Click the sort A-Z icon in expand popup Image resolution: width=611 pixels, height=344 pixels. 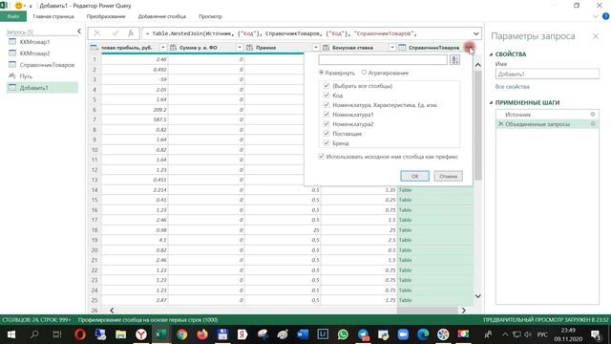pyautogui.click(x=454, y=59)
